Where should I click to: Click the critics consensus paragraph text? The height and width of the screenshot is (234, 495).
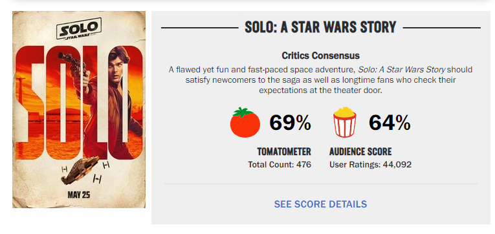(320, 80)
